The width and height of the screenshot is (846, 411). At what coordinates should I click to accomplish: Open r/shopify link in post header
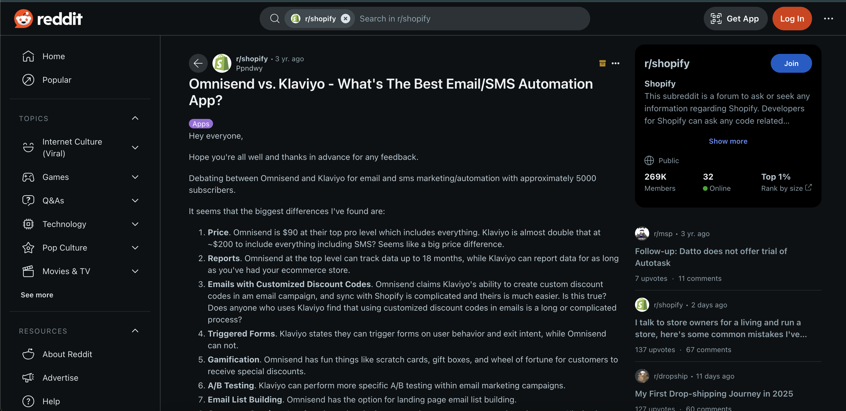(252, 59)
